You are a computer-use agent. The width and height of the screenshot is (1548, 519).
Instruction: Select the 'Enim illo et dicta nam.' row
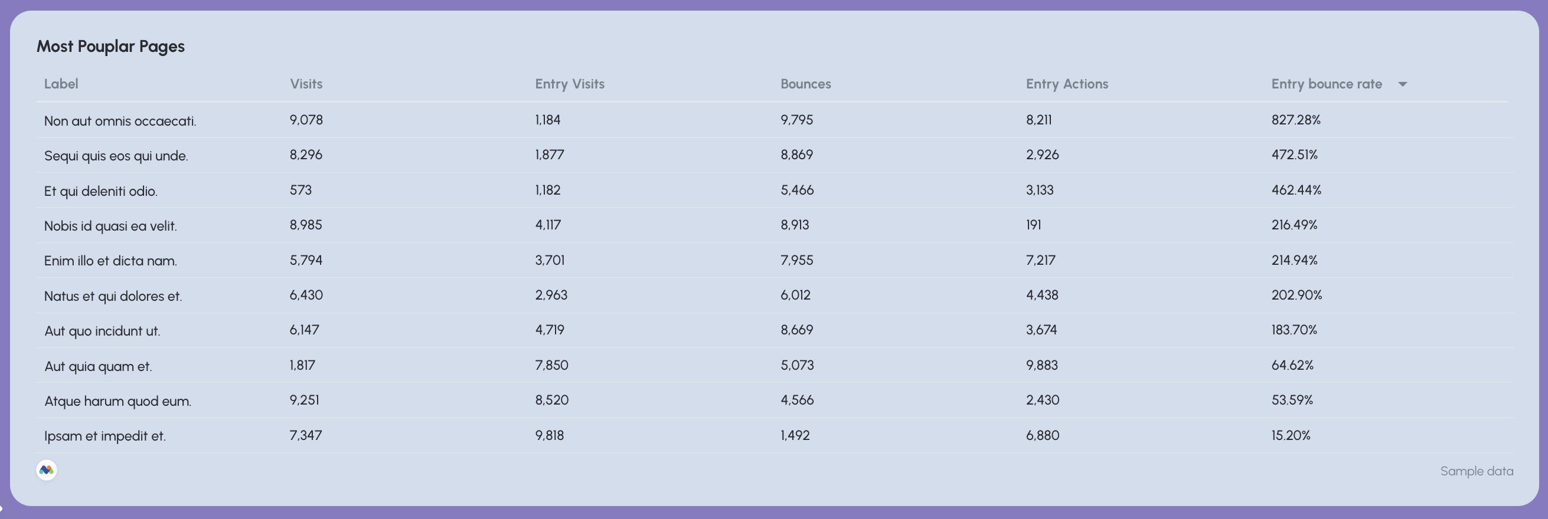[110, 261]
